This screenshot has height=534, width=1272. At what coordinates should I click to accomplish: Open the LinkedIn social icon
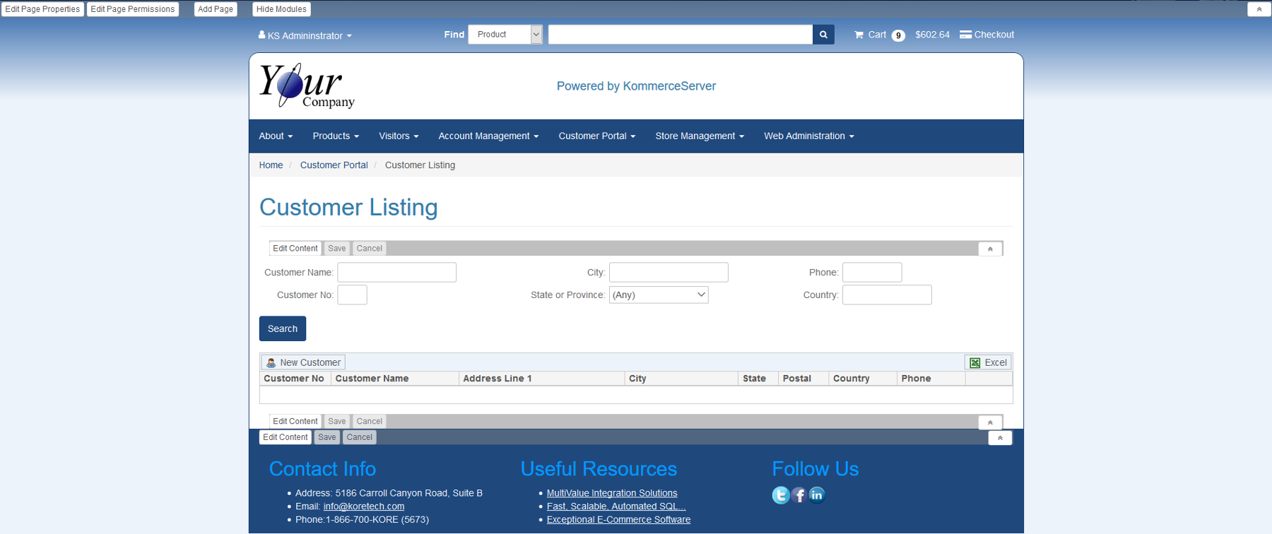pos(817,495)
